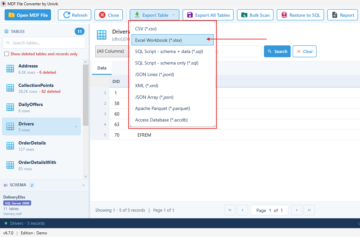Click the Drivers table row chevron
360x237 pixels.
click(76, 127)
